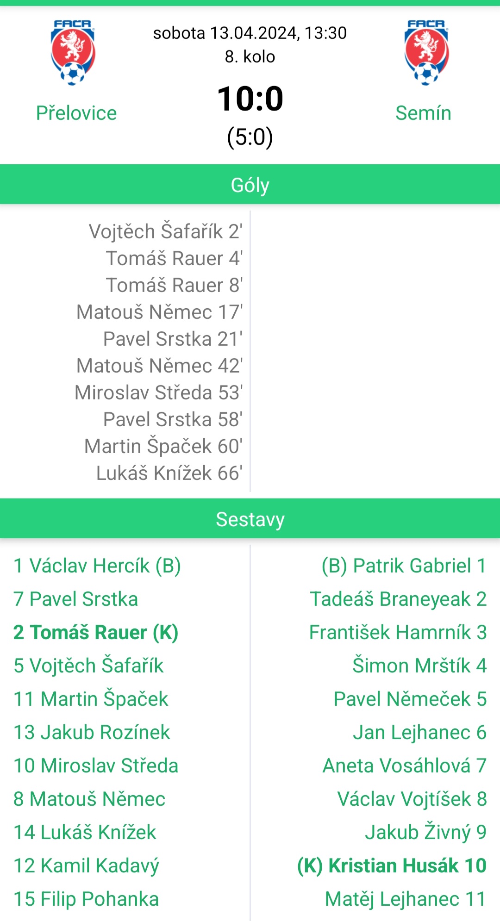
Task: Select goalkeeper Patrik Gabriel from Semín
Action: pyautogui.click(x=404, y=566)
